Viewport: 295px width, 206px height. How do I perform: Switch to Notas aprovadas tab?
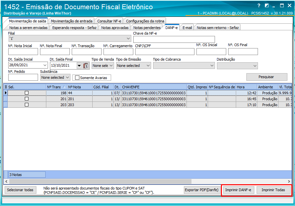[x=115, y=28]
